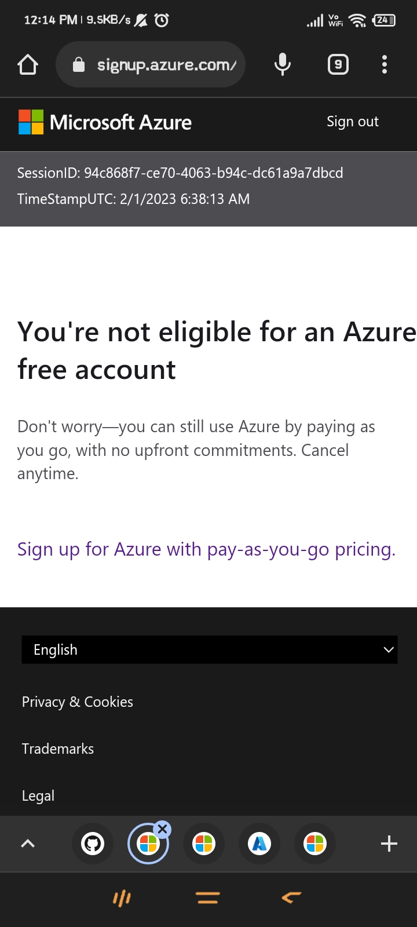
Task: Open the tab switcher showing 9 tabs
Action: pos(338,64)
